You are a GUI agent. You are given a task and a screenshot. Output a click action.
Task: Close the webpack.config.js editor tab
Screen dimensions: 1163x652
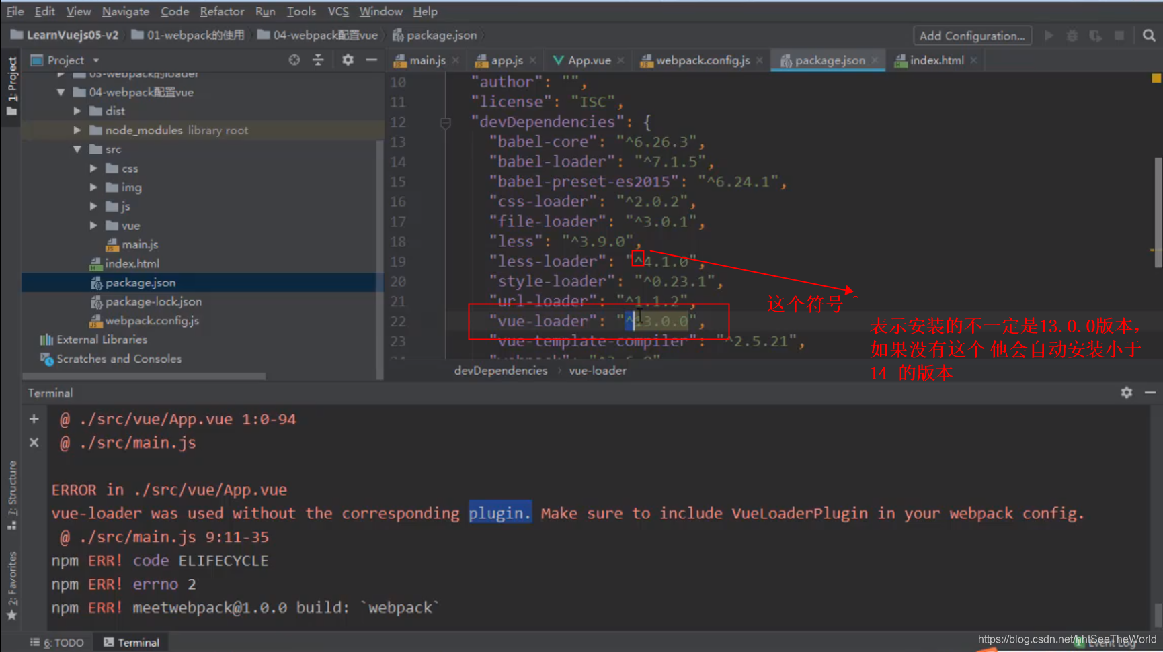click(x=760, y=60)
